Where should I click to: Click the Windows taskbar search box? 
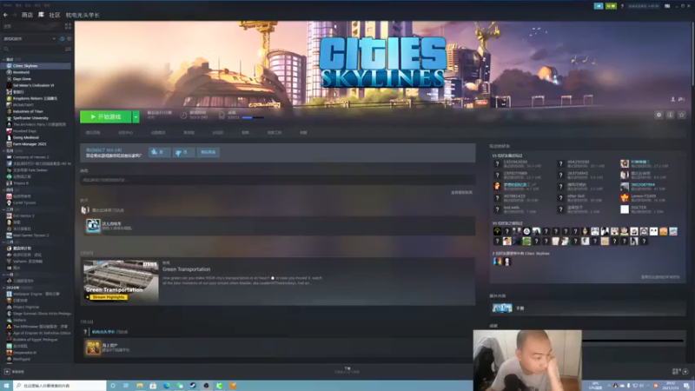pos(60,386)
